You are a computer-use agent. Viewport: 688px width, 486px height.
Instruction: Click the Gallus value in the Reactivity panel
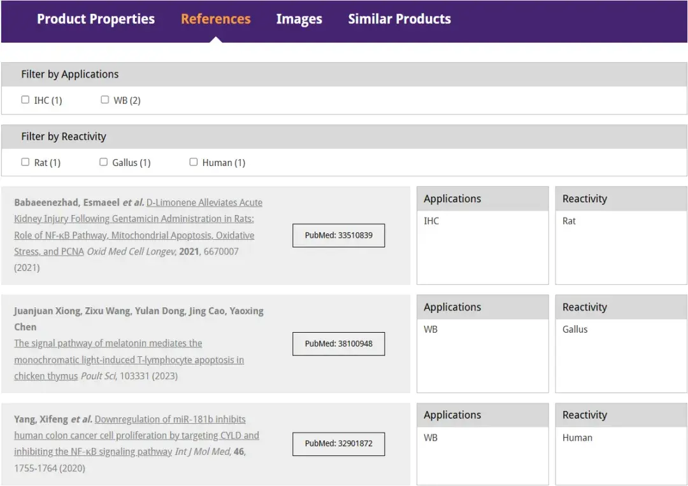tap(575, 330)
